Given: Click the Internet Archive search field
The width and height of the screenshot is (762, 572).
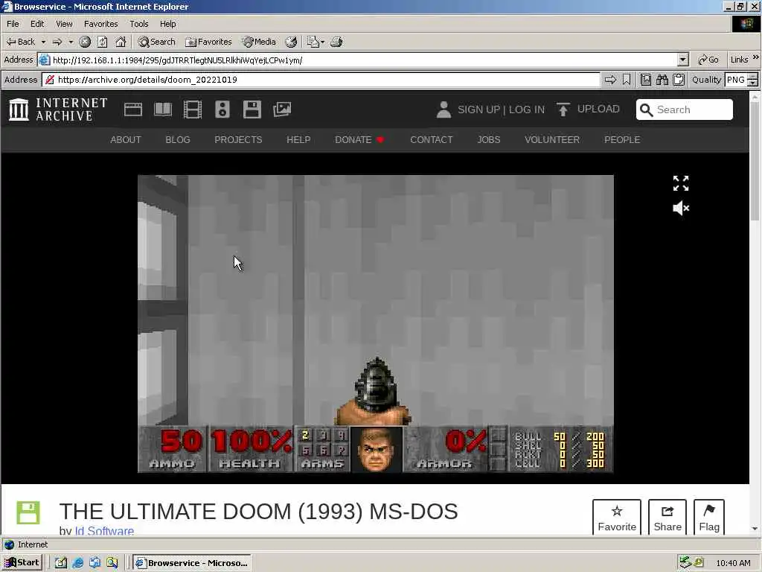Looking at the screenshot, I should click(x=685, y=109).
